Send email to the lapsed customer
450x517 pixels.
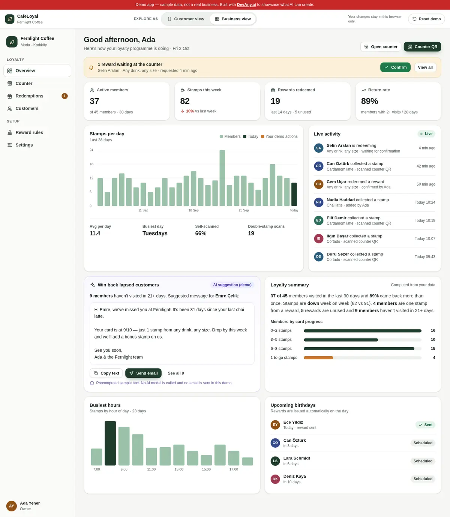tap(143, 373)
